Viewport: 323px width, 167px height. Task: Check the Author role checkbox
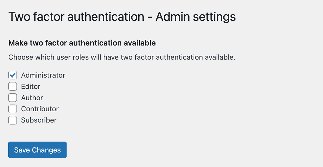tap(12, 98)
